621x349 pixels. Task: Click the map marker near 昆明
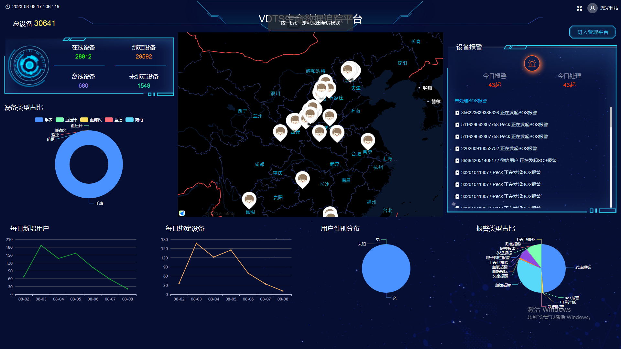click(x=249, y=200)
